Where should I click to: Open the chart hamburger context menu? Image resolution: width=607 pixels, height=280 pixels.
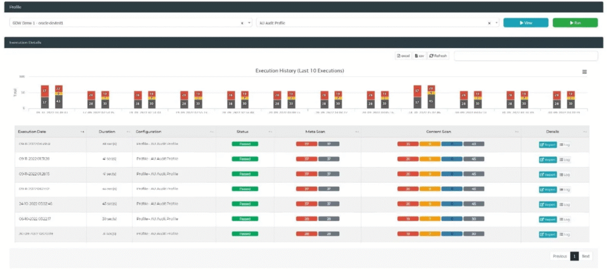(584, 72)
